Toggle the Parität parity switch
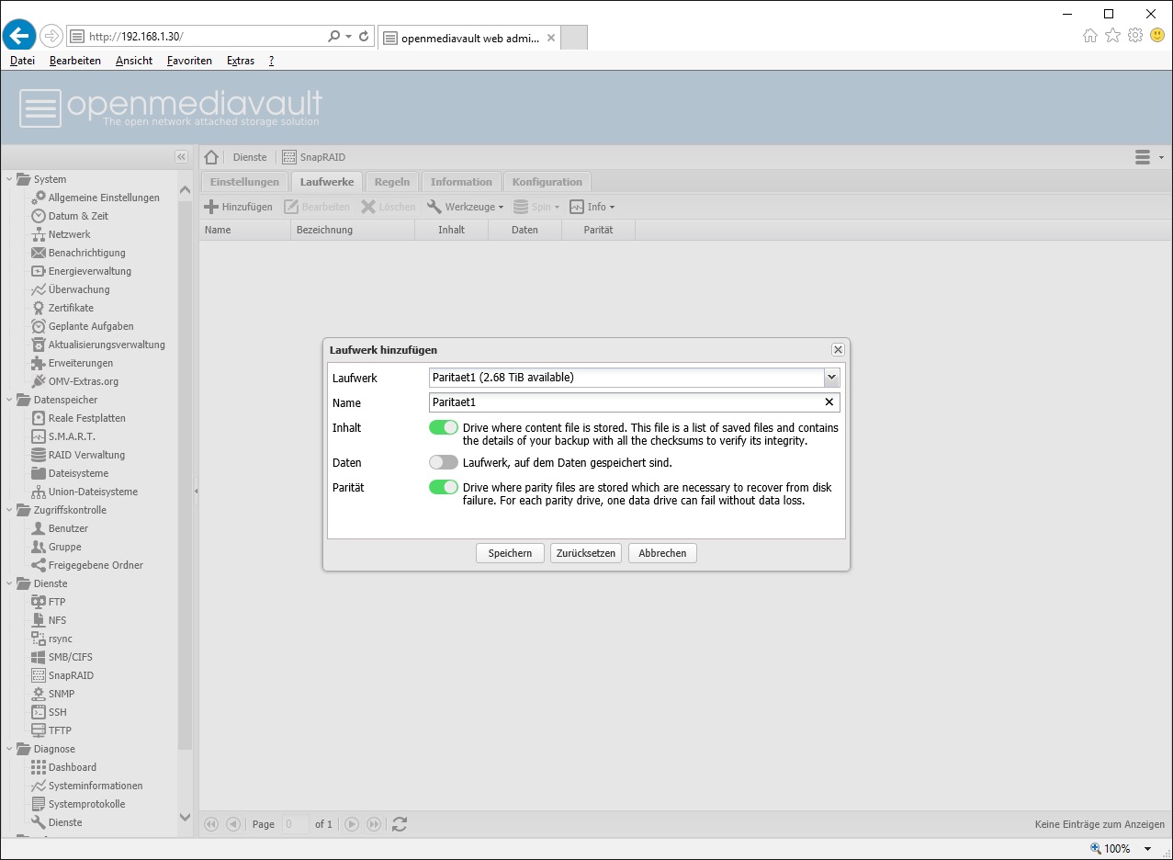 [x=444, y=487]
